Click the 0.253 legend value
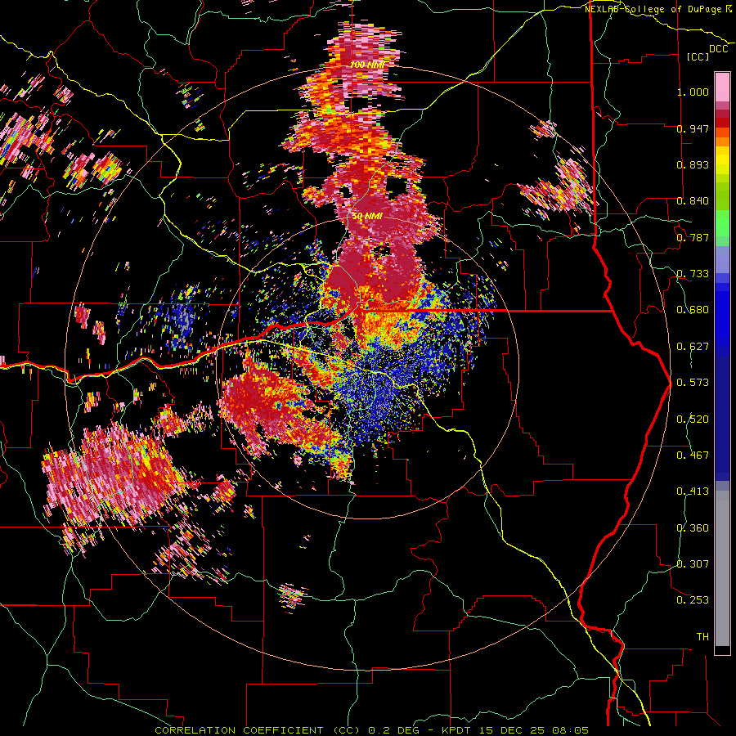 (693, 600)
